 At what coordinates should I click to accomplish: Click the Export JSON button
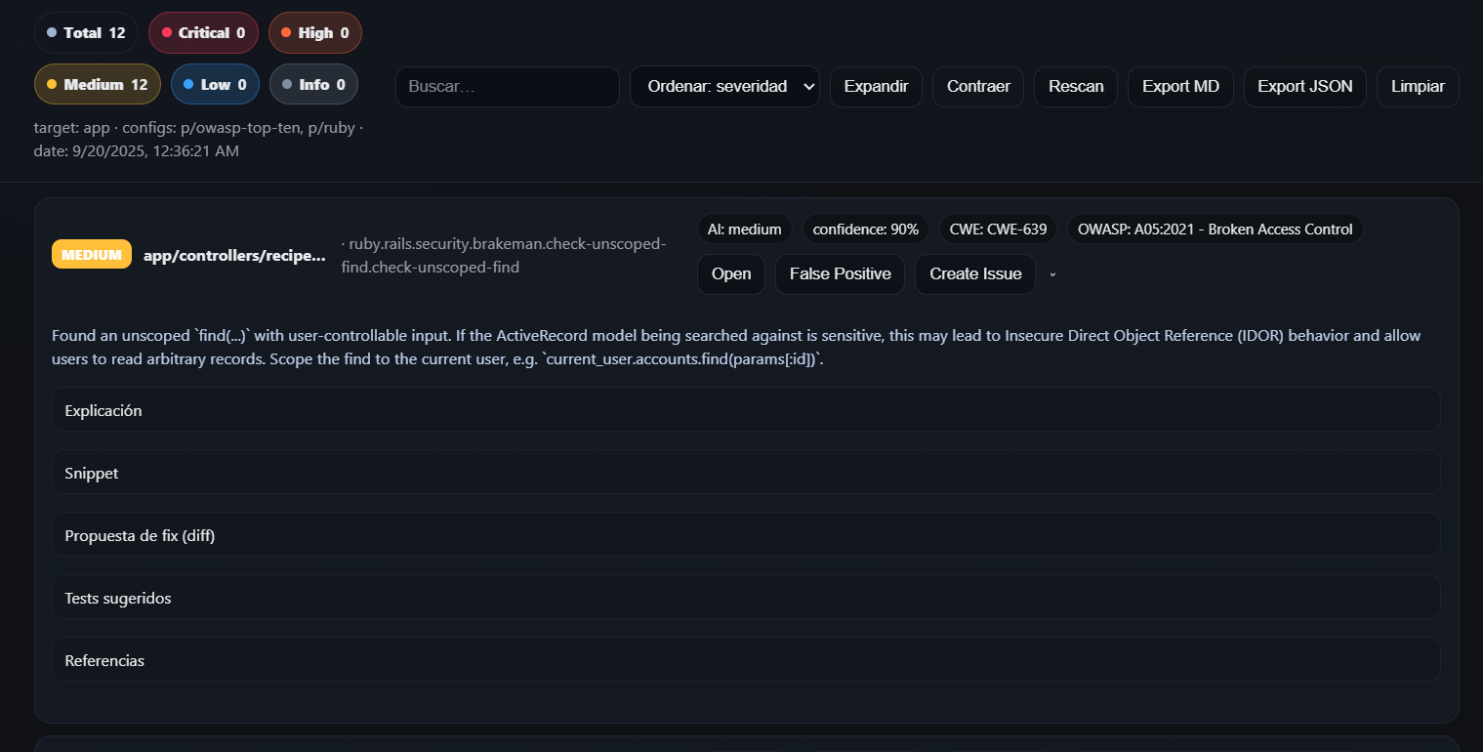tap(1304, 87)
